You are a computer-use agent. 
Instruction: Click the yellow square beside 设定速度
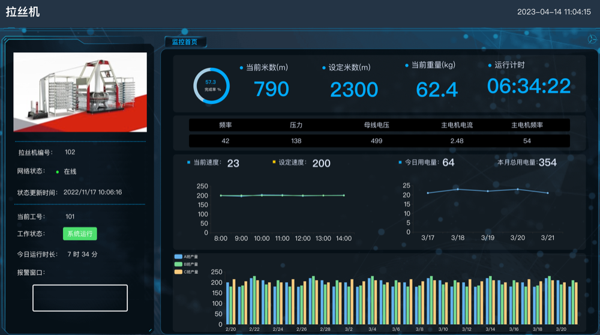pos(274,163)
